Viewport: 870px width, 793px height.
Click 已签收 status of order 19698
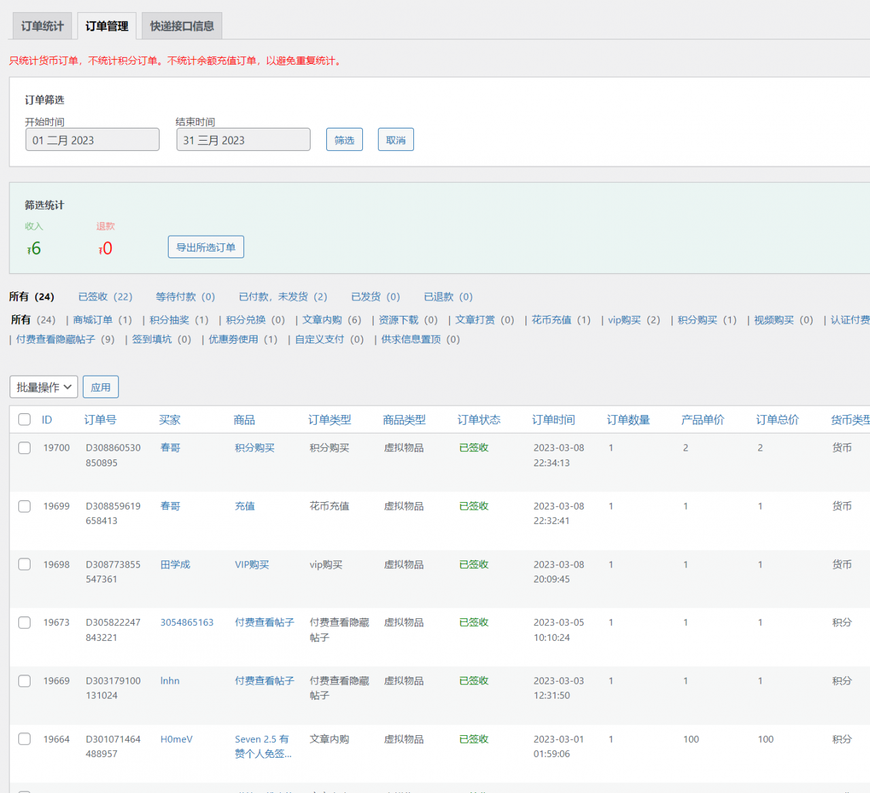coord(474,565)
